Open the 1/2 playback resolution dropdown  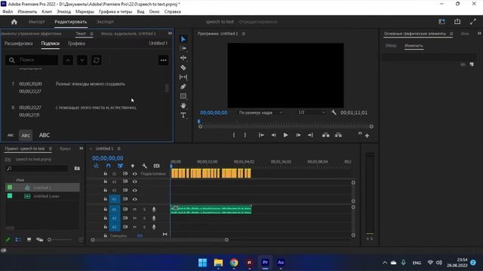(311, 112)
